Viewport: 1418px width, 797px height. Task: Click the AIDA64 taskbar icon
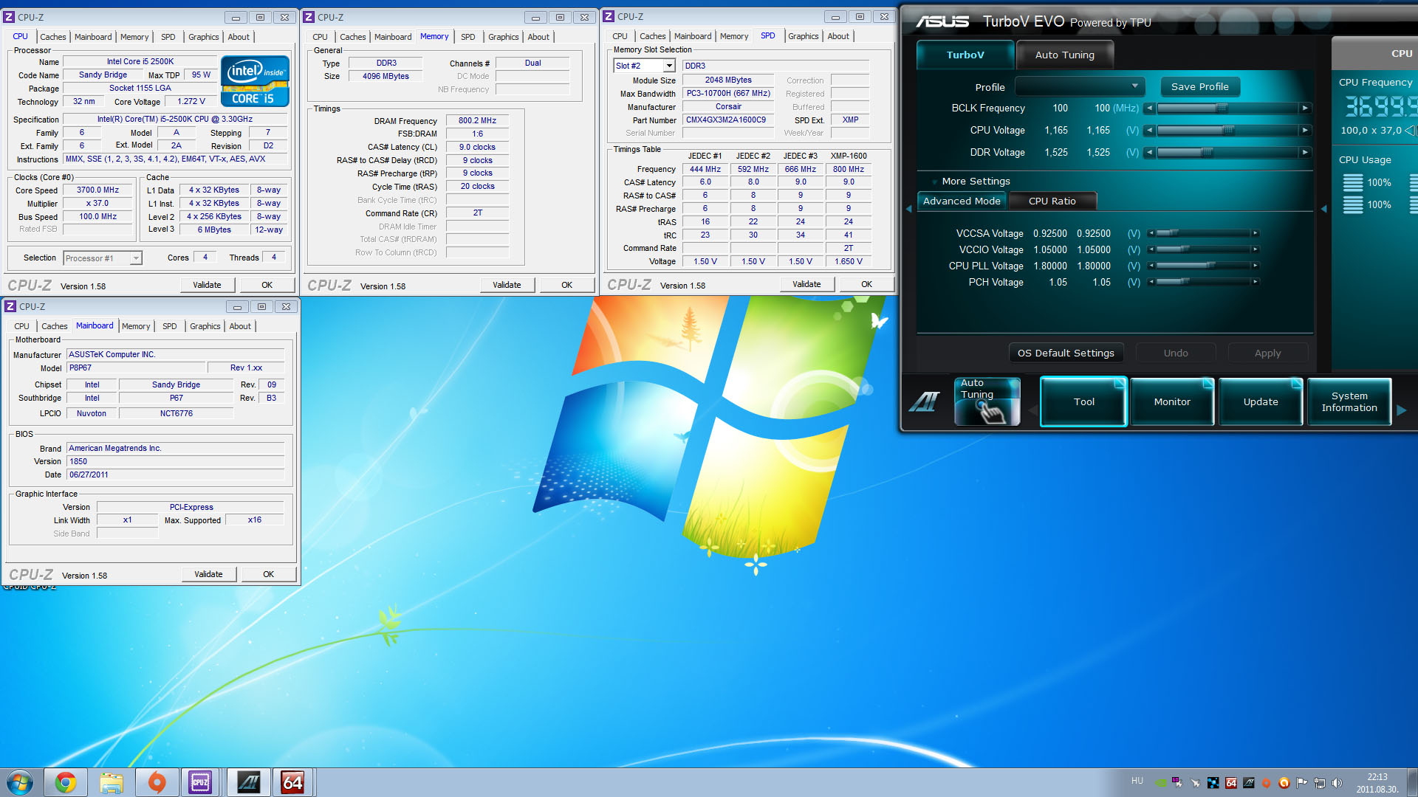pos(292,782)
